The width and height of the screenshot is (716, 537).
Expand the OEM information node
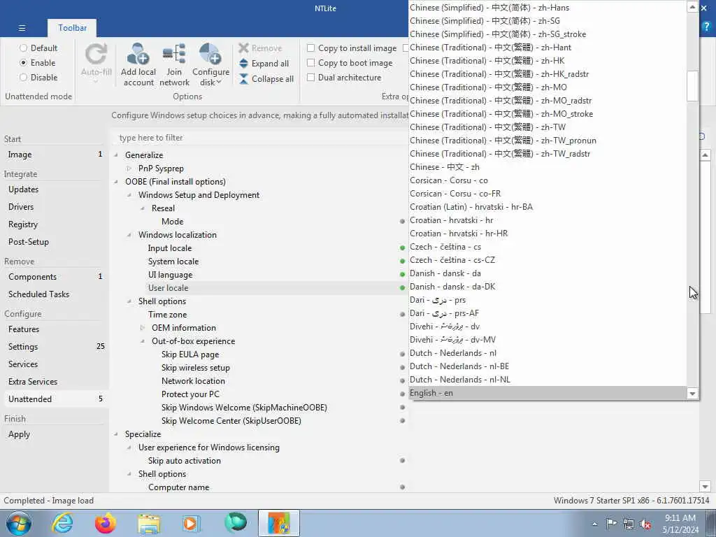pos(143,328)
